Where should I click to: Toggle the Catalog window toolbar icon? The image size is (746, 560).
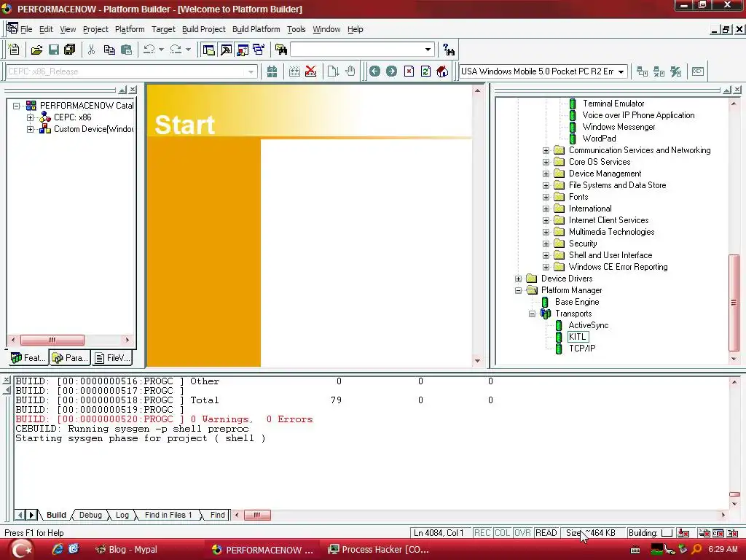[x=243, y=50]
